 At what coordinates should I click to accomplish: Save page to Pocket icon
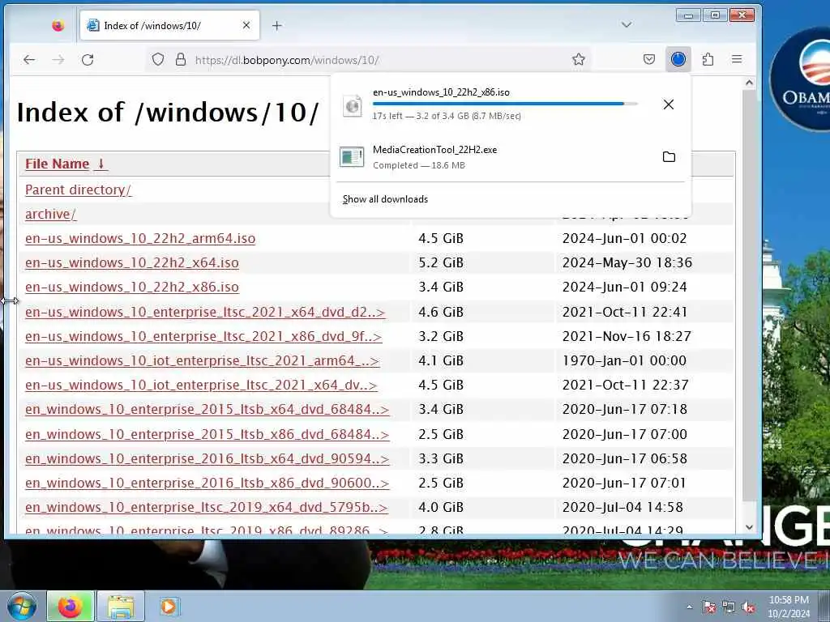[649, 59]
